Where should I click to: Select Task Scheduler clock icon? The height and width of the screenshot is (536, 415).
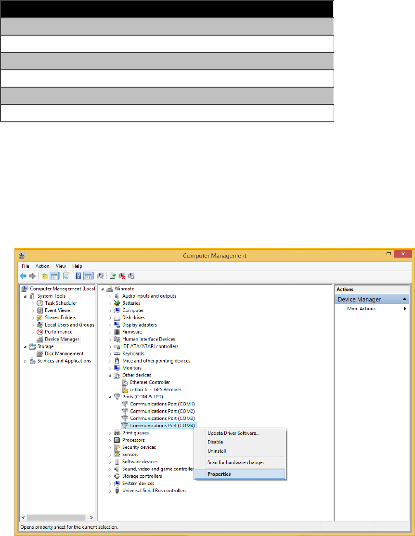click(x=40, y=303)
